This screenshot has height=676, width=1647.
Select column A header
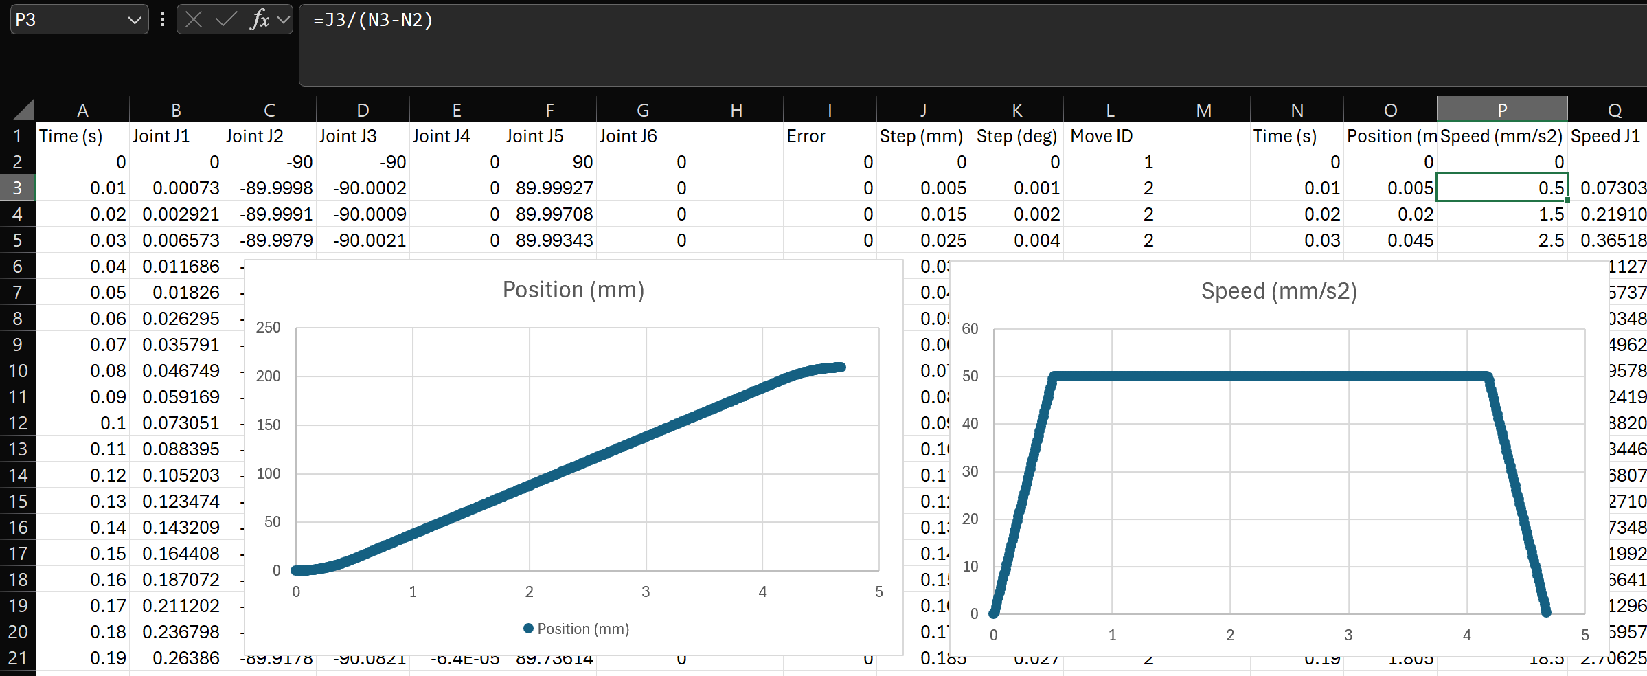pyautogui.click(x=82, y=110)
